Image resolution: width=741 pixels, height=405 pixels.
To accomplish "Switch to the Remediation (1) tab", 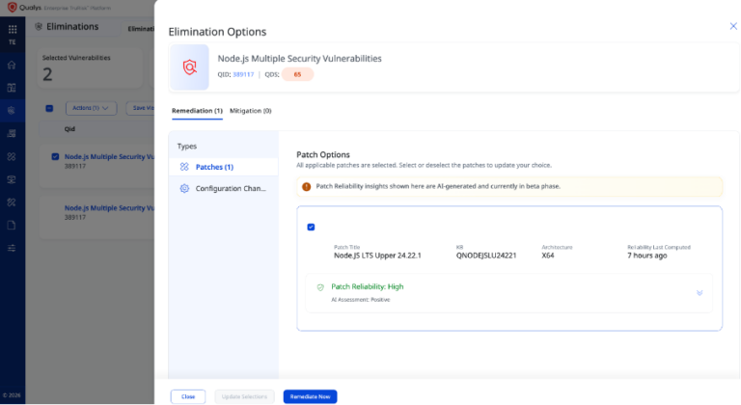I will (197, 111).
